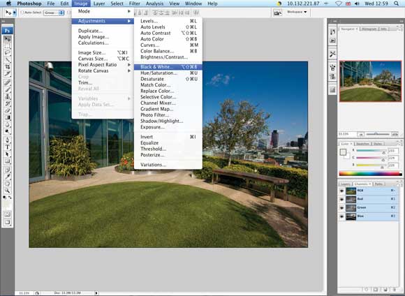Click navigator zoom-out small mountains icon
This screenshot has height=296, width=405.
pyautogui.click(x=360, y=134)
